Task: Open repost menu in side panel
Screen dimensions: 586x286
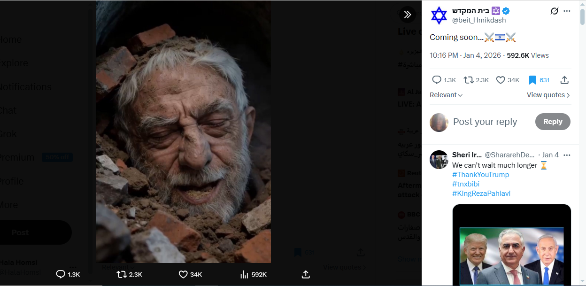Action: pyautogui.click(x=468, y=80)
